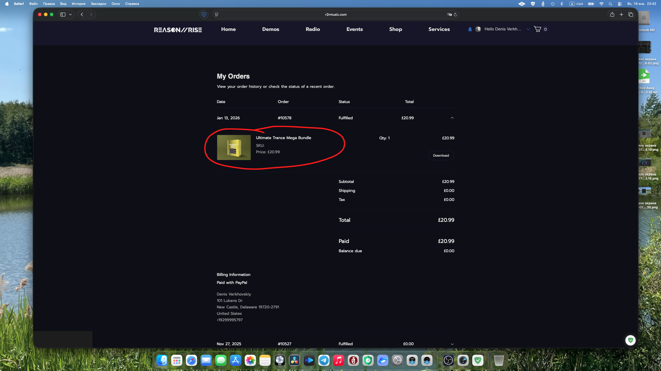This screenshot has height=371, width=661.
Task: Click the Ultimate Trance Mega Bundle title
Action: (284, 138)
